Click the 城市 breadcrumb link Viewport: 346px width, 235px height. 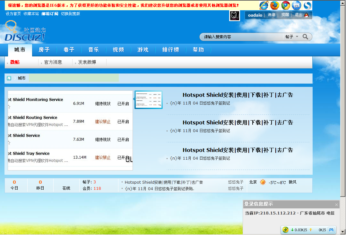tap(22, 78)
